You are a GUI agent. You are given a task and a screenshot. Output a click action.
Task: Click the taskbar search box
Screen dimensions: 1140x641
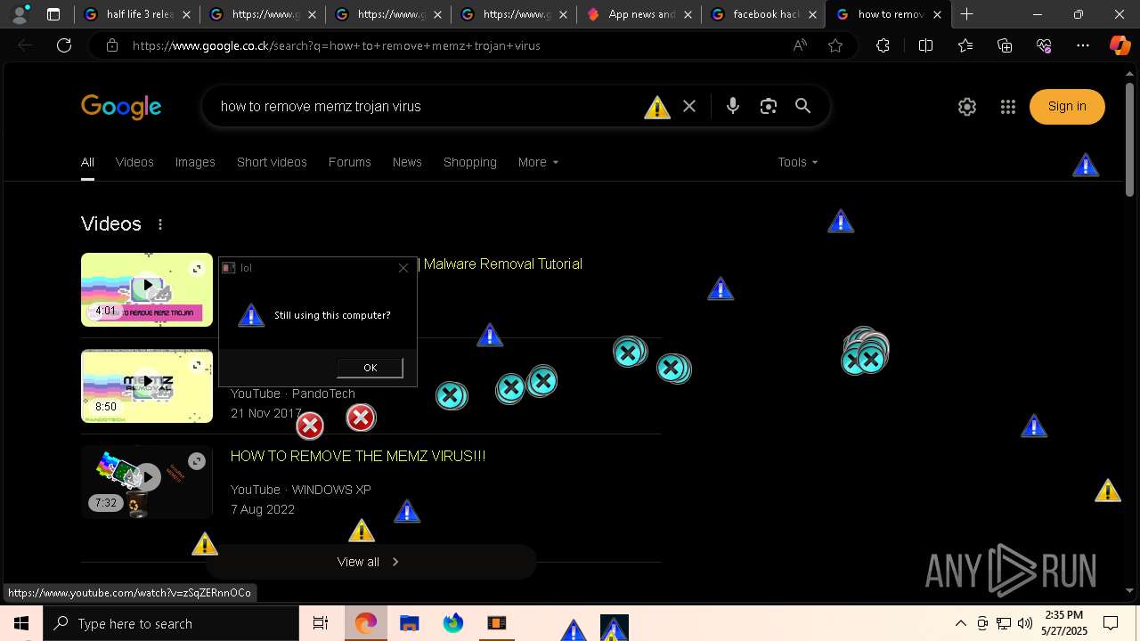pos(171,623)
